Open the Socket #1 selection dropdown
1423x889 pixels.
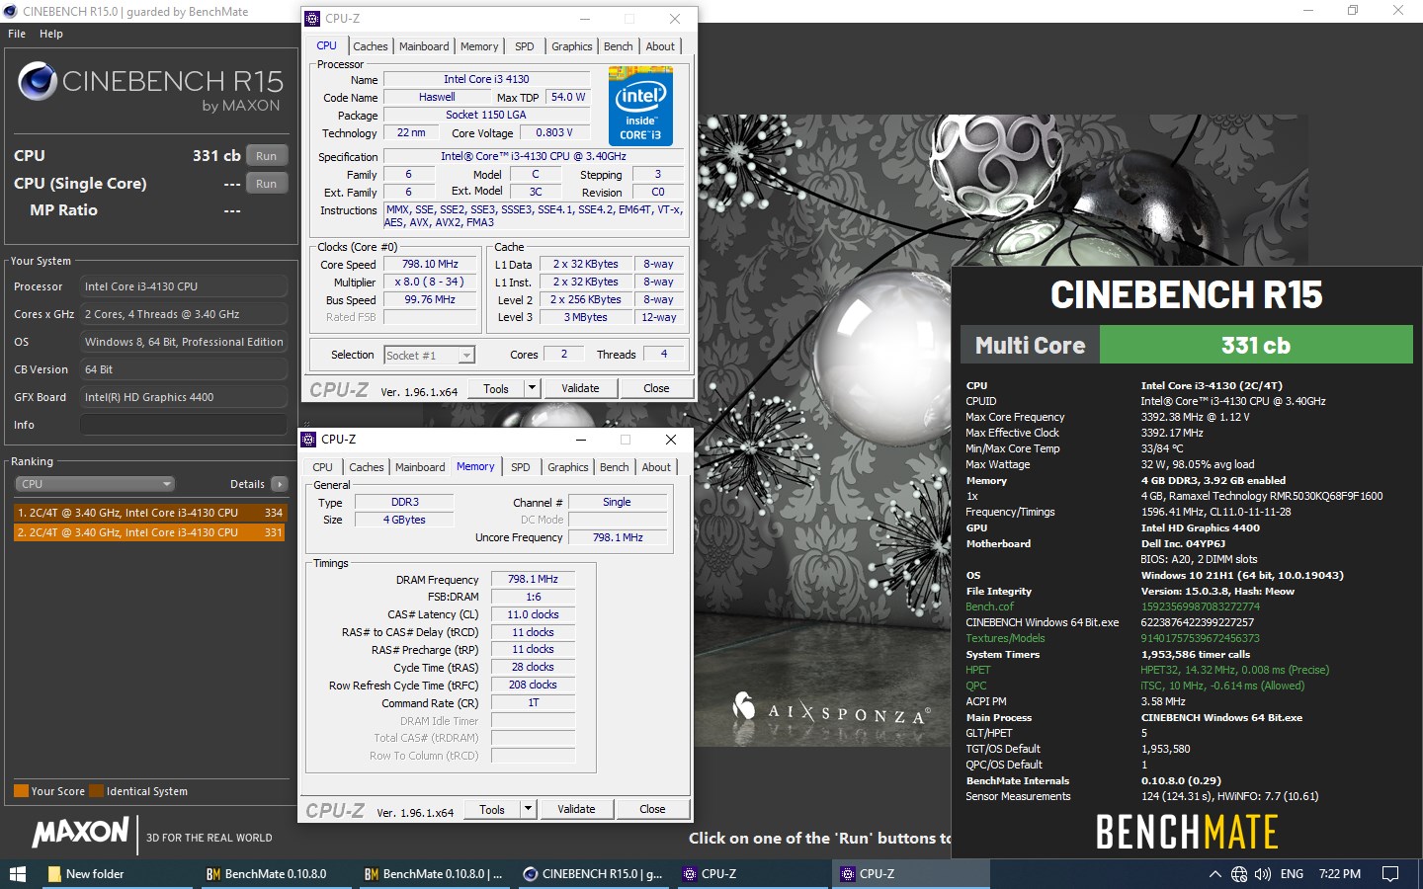click(429, 355)
